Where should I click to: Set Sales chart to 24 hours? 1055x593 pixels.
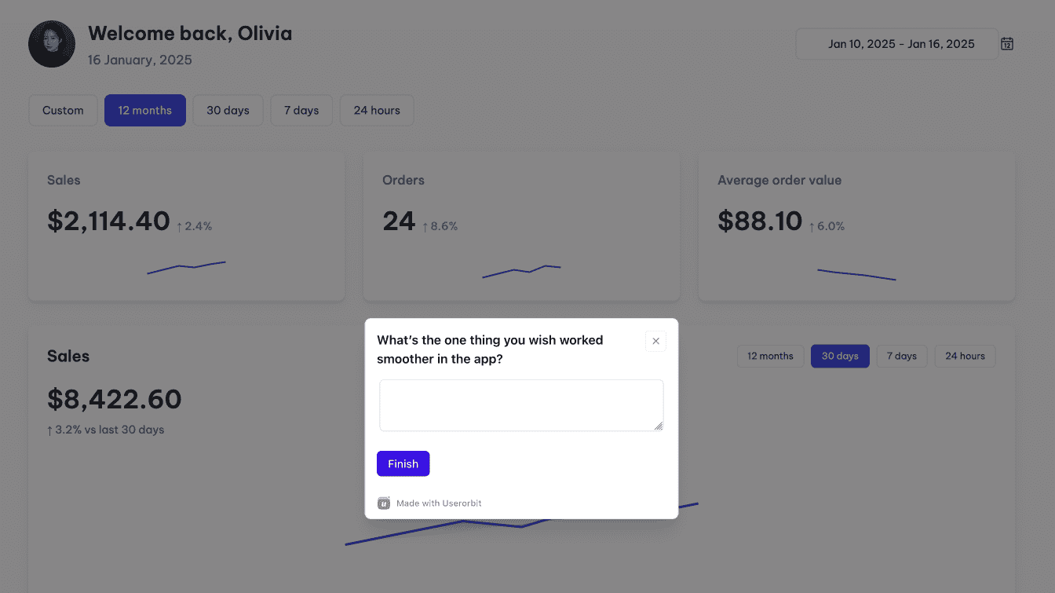tap(965, 357)
